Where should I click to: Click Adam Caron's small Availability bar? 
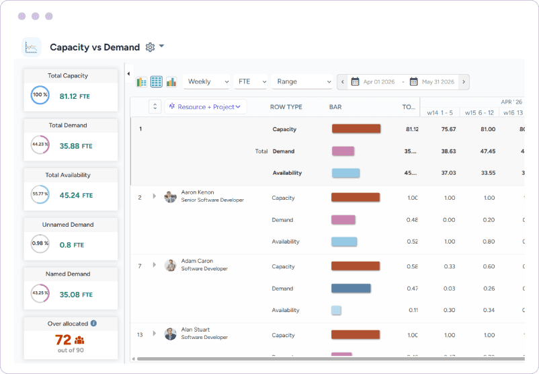point(336,310)
